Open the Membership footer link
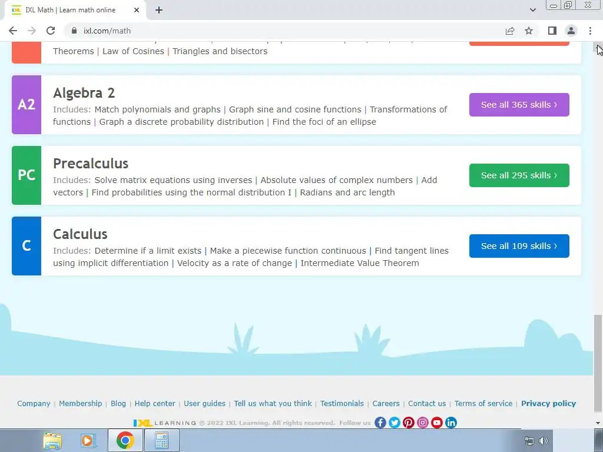603x452 pixels. [x=80, y=404]
